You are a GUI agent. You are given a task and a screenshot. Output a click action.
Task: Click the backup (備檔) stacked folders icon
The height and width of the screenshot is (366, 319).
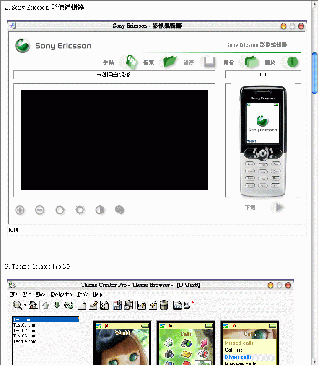pos(252,62)
